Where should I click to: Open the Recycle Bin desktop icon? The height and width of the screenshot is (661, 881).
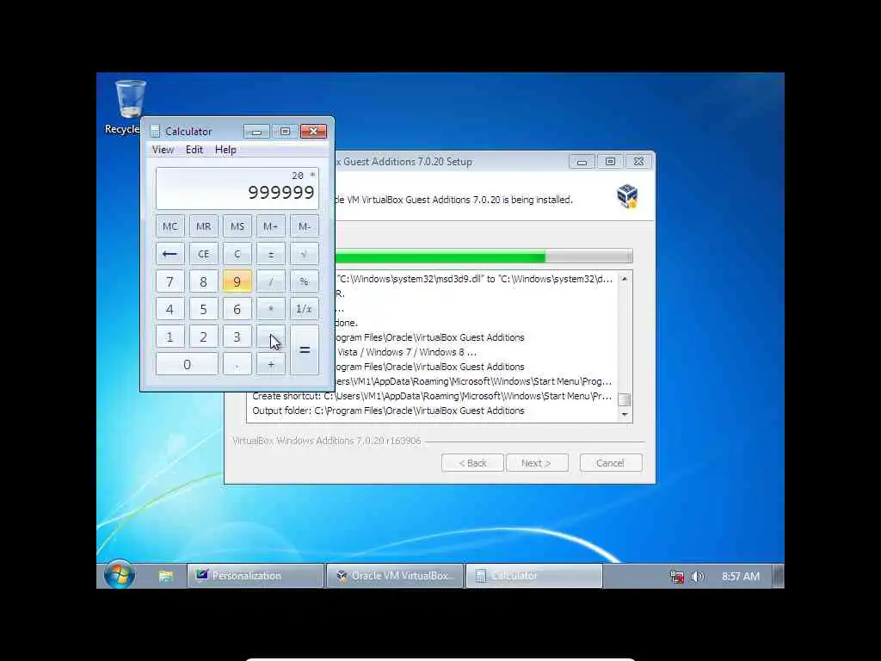129,107
